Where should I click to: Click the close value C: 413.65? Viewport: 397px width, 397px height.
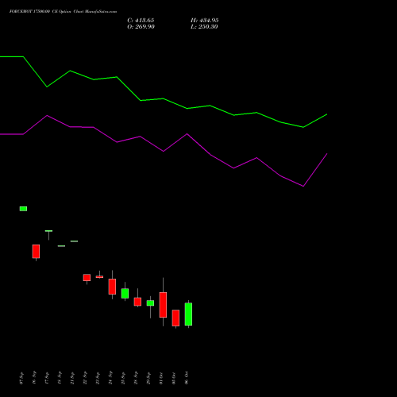(141, 21)
